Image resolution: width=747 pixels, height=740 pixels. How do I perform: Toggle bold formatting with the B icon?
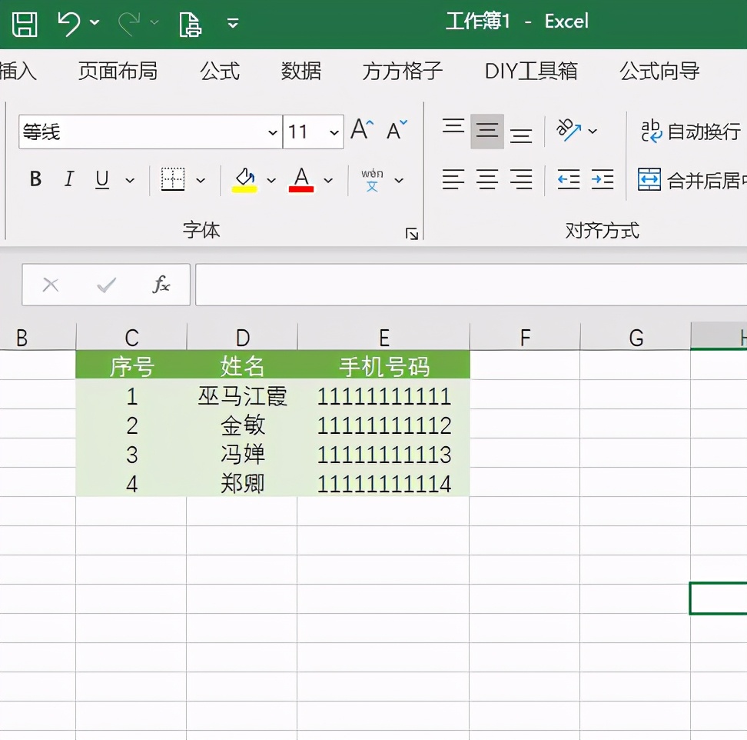[x=35, y=179]
